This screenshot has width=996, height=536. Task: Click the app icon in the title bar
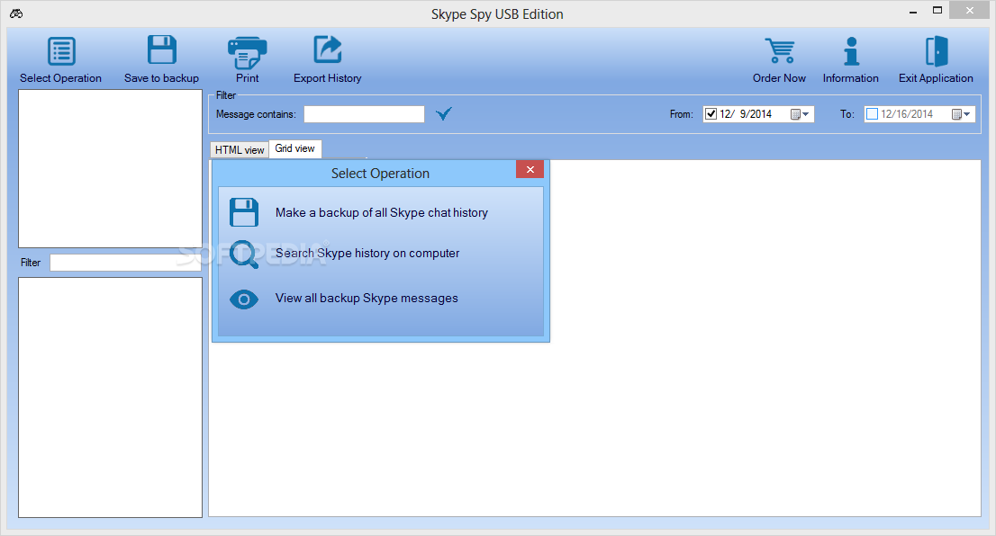coord(16,13)
